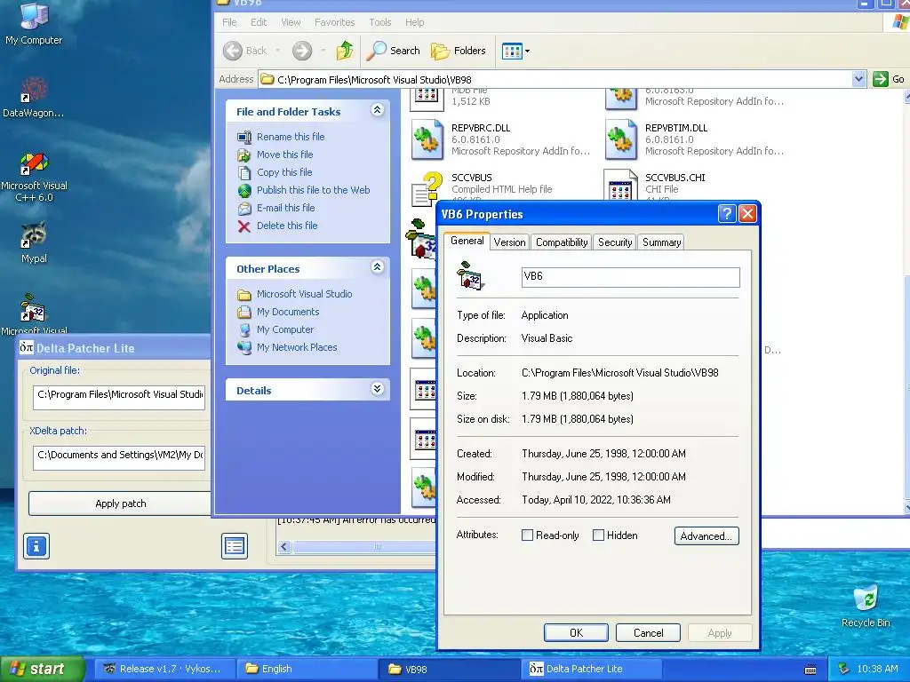This screenshot has width=910, height=682.
Task: Open the Favorites menu in Explorer
Action: (334, 22)
